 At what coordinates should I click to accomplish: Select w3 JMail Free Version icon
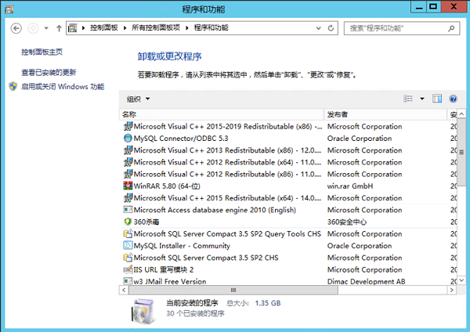pyautogui.click(x=128, y=281)
